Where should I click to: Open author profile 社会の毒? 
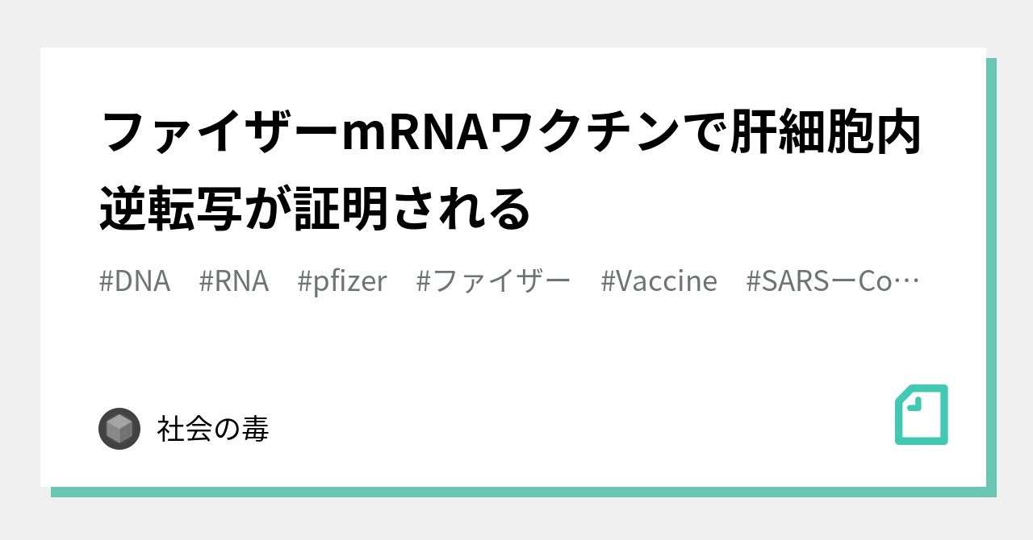(x=213, y=429)
